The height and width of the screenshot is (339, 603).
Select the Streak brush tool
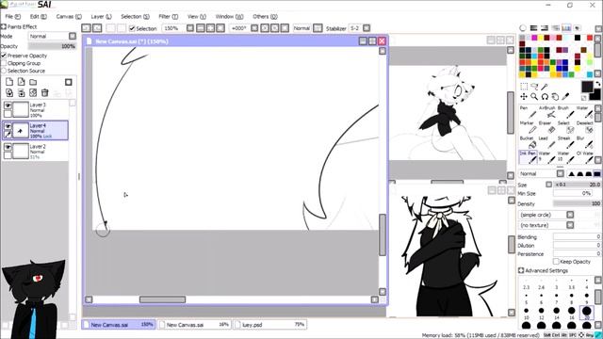click(565, 142)
